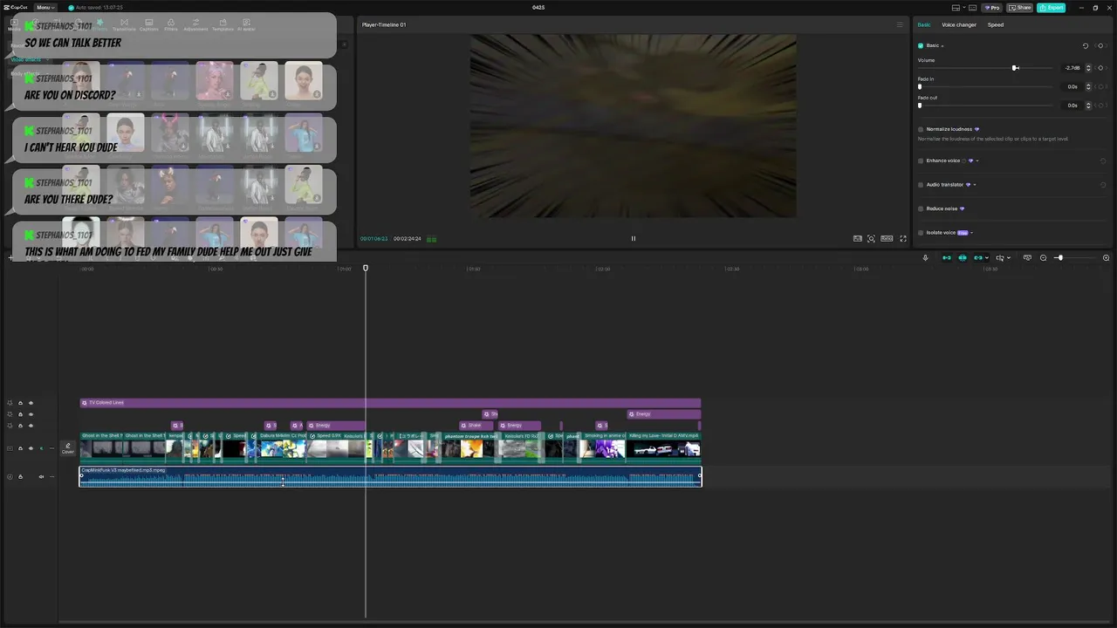The image size is (1117, 628).
Task: Click the player quality settings icon
Action: (858, 238)
